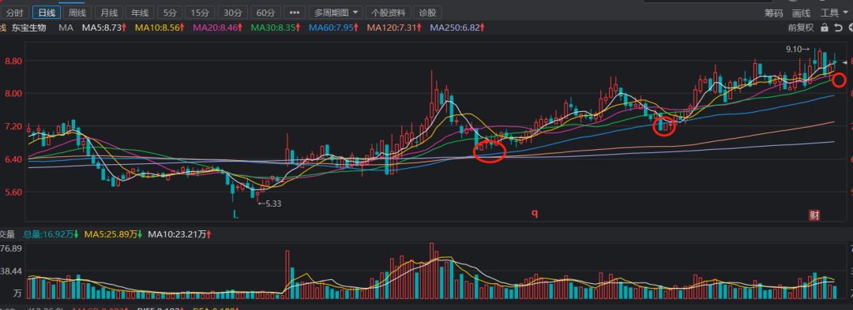Viewport: 853px width, 310px height.
Task: Open the 个股资料 stock info page
Action: point(389,13)
